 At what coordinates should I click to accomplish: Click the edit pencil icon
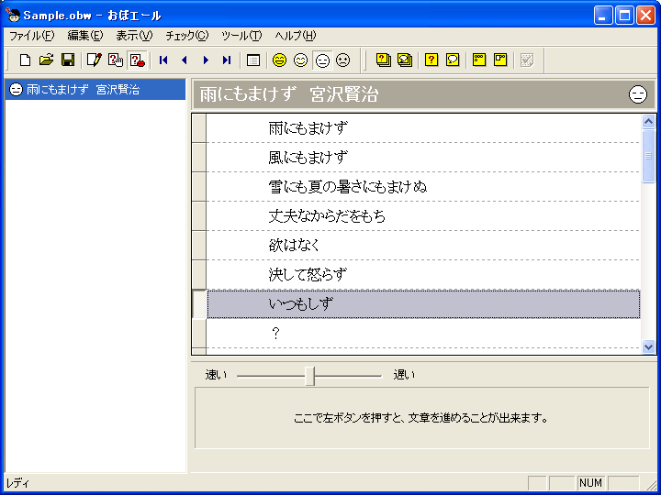(x=94, y=60)
